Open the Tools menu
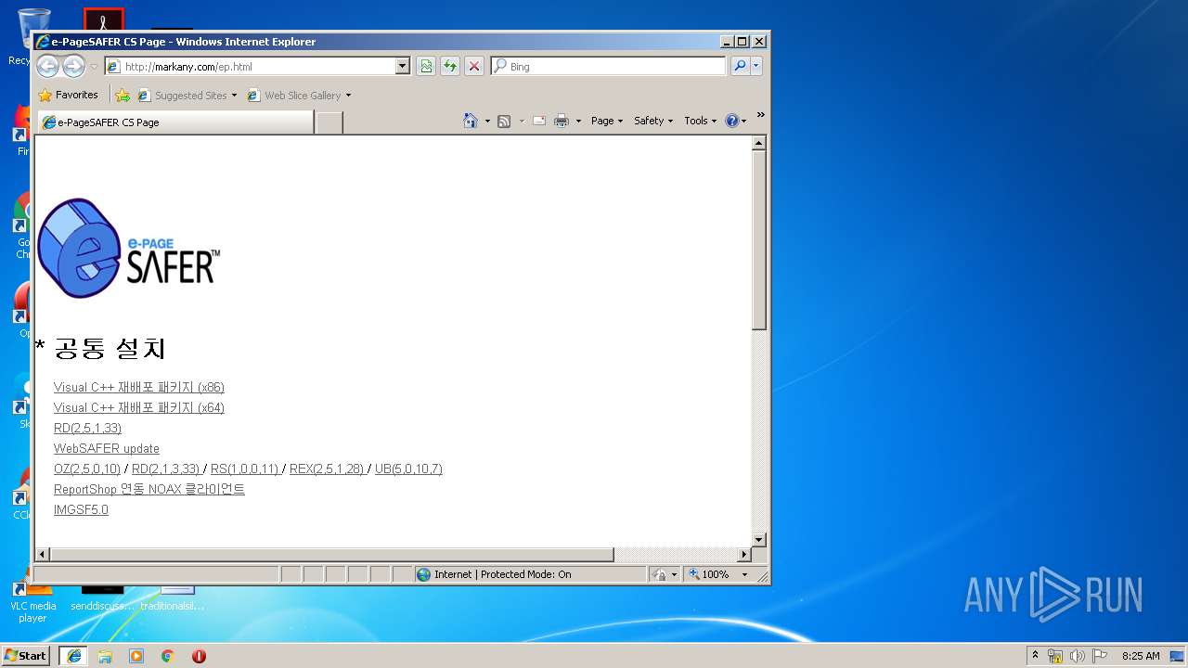Viewport: 1188px width, 668px height. click(700, 121)
